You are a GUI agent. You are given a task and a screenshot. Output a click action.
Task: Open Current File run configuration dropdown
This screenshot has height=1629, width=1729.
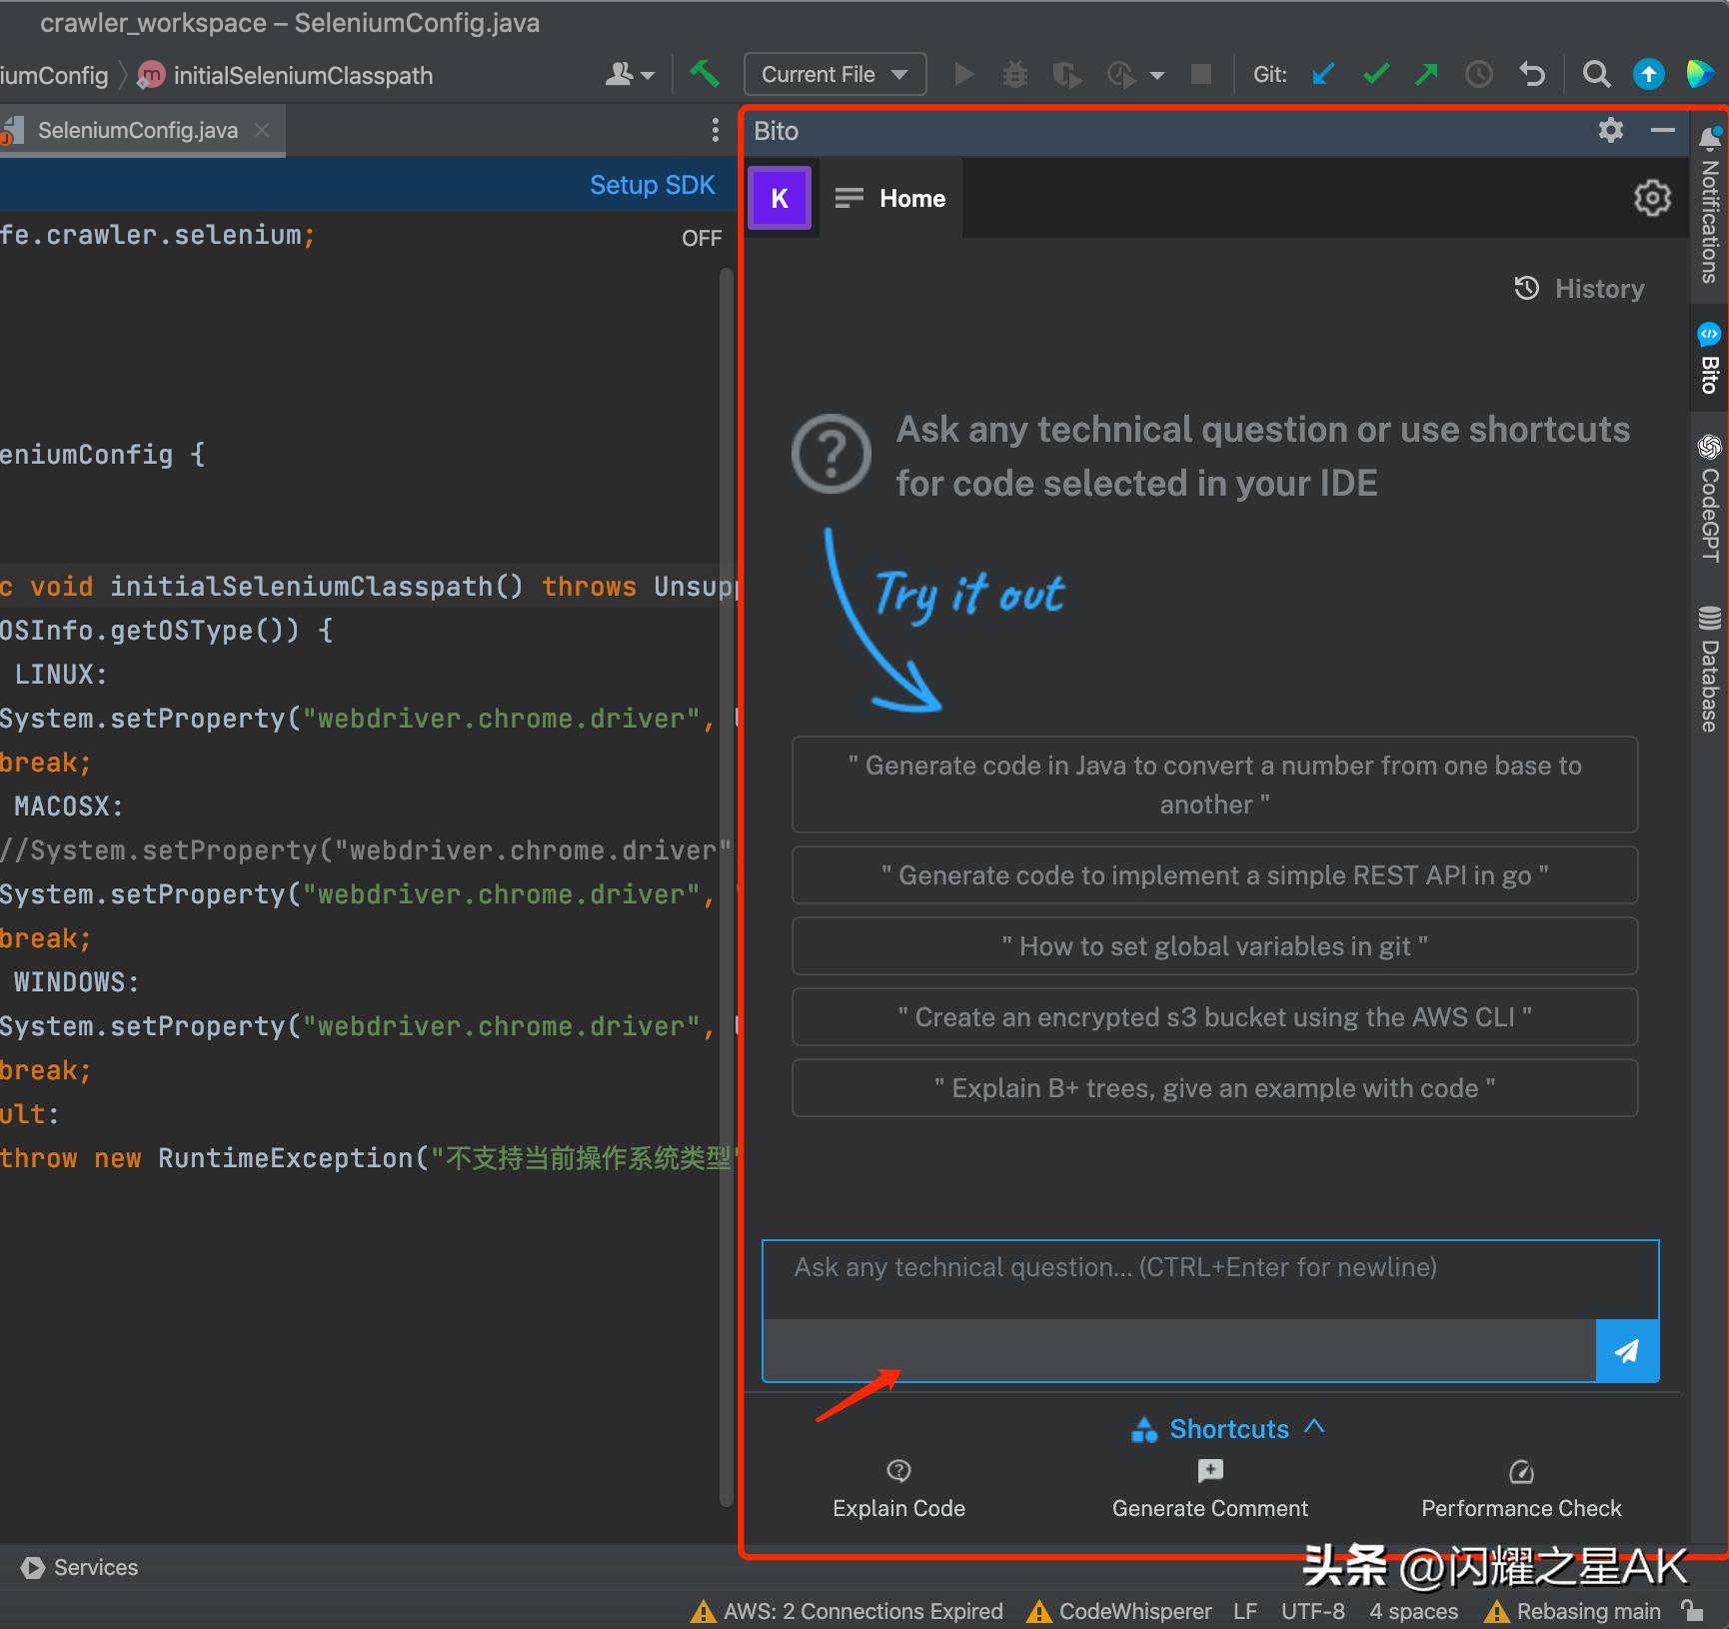pyautogui.click(x=835, y=74)
